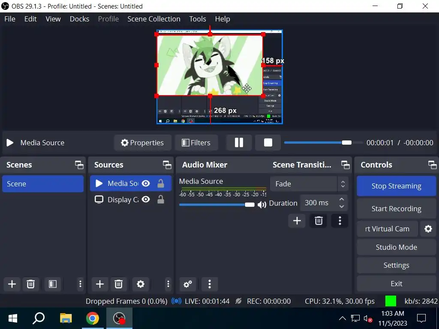
Task: Pop out the Sources dock
Action: click(167, 165)
